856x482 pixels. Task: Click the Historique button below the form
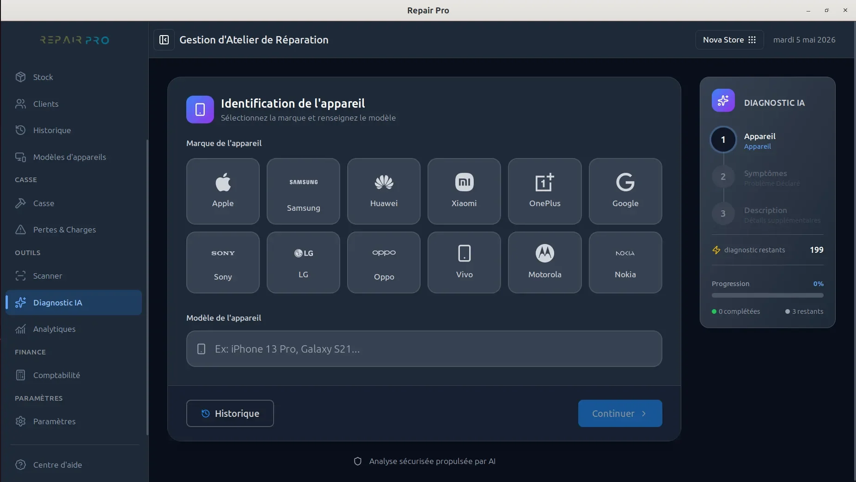(x=230, y=414)
